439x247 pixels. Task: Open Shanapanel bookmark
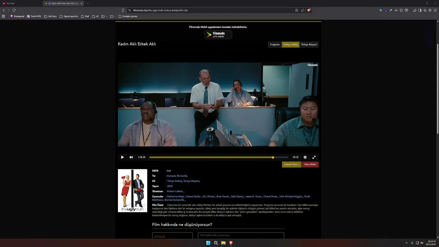click(x=17, y=16)
